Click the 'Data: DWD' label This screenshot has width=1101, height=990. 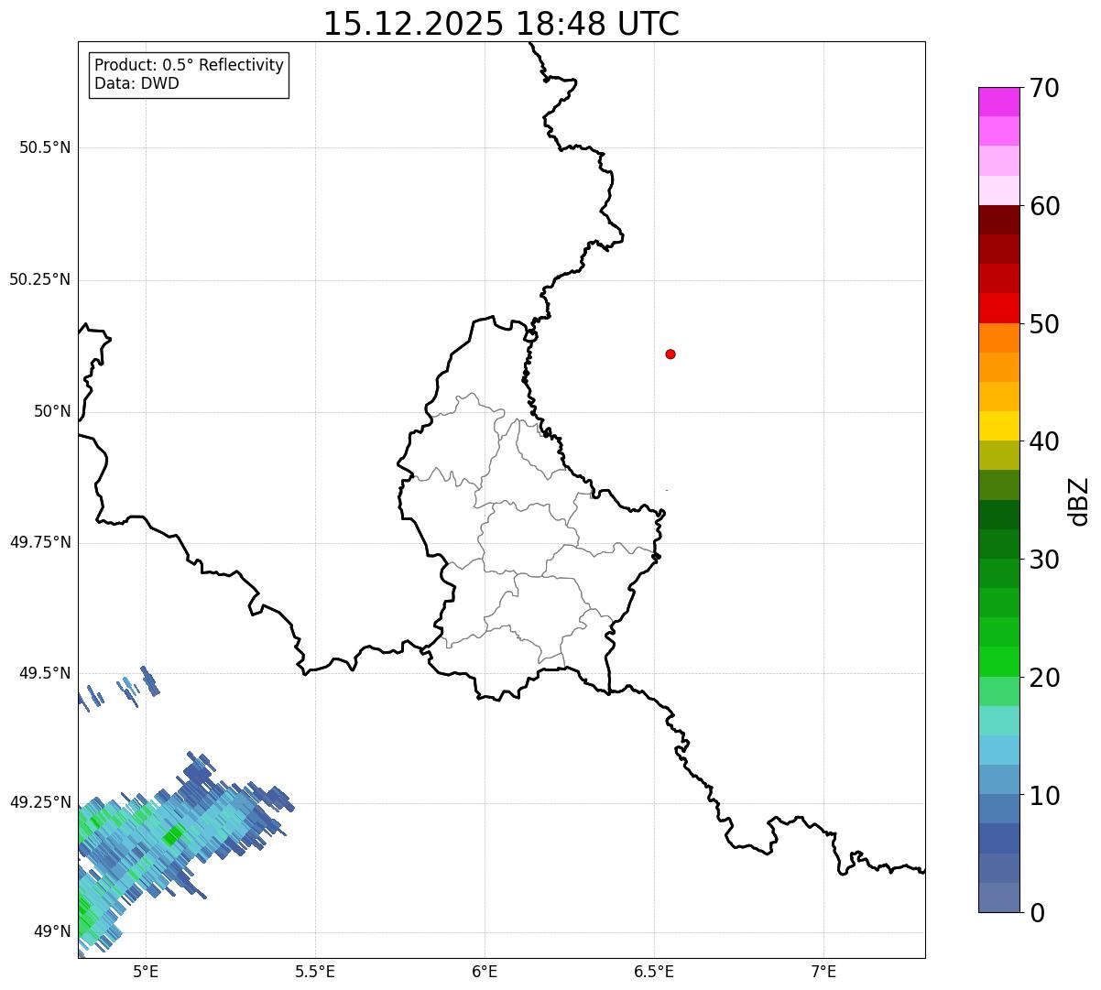[x=136, y=83]
